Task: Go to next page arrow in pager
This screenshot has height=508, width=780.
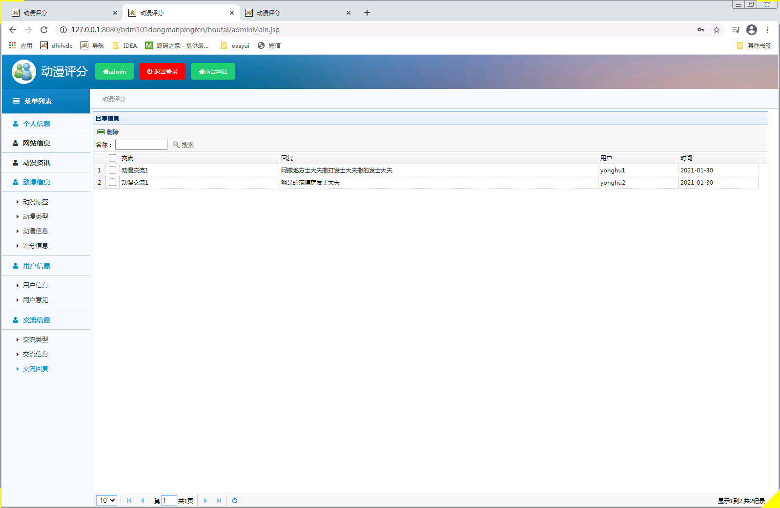Action: [205, 501]
